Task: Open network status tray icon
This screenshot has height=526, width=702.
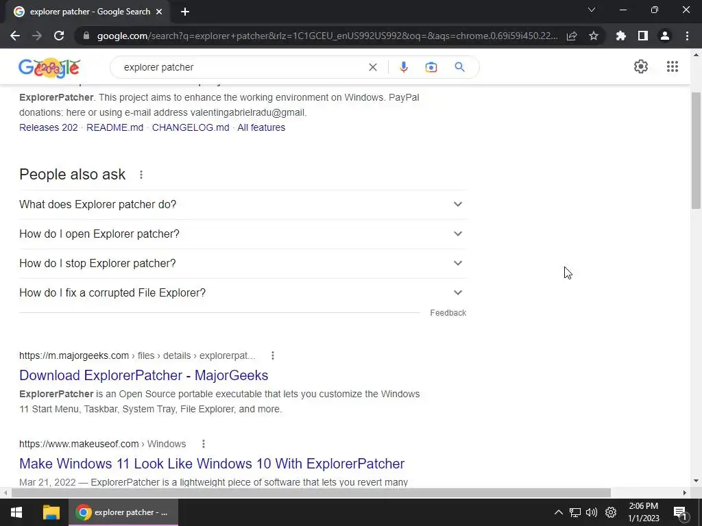Action: (x=575, y=512)
